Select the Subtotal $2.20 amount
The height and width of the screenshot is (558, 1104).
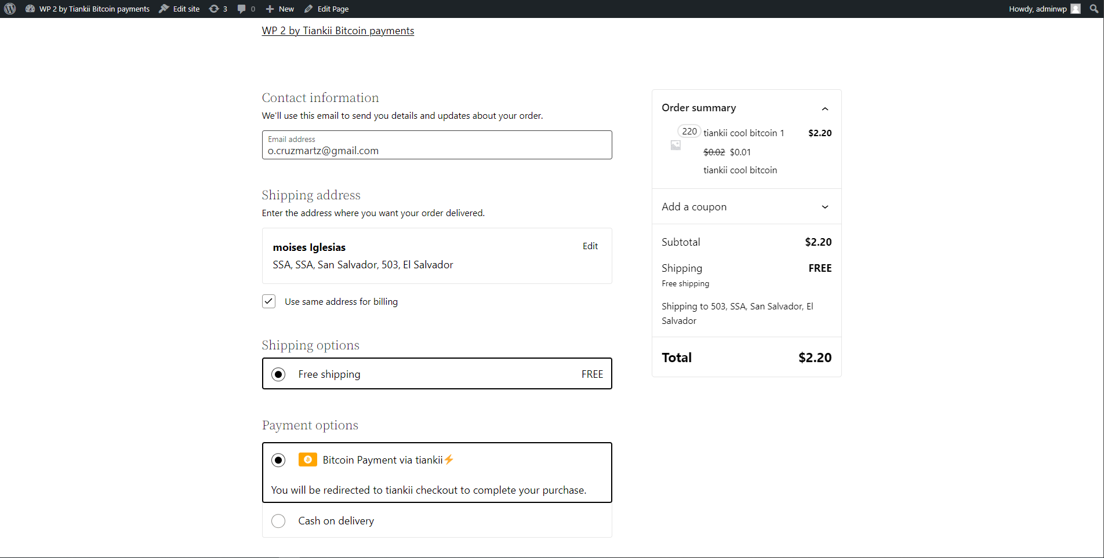coord(818,242)
